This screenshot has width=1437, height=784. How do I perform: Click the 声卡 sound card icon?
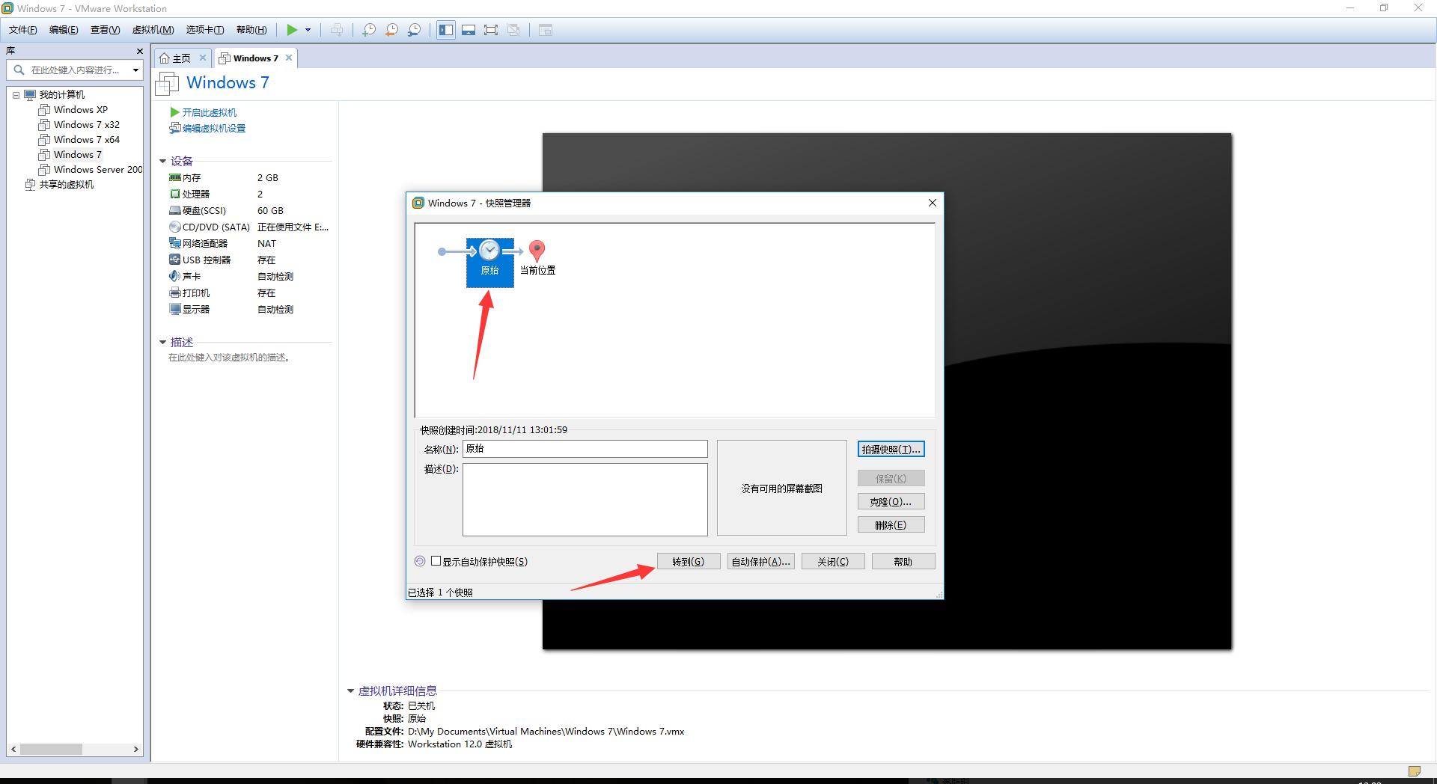175,276
